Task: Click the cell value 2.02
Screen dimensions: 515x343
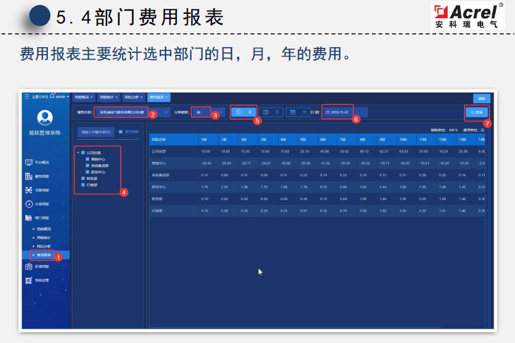Action: 224,187
